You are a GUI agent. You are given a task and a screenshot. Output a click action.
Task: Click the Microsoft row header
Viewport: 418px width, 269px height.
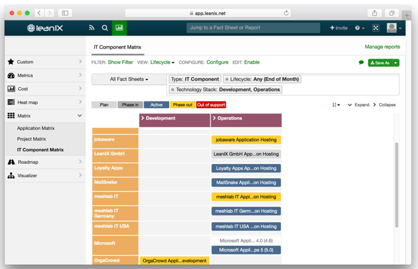[115, 245]
